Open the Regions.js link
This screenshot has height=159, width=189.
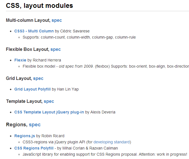coord(25,136)
